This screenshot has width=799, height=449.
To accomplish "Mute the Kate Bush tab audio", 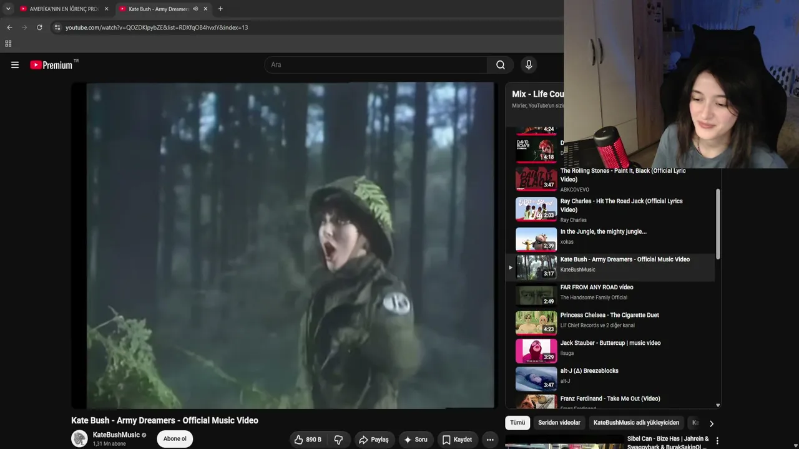I will click(x=195, y=9).
